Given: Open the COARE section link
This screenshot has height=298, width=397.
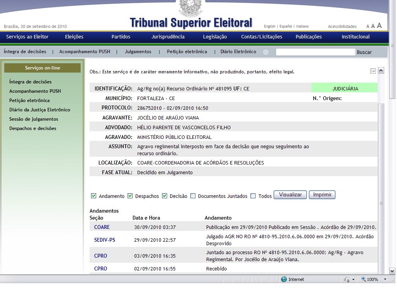Looking at the screenshot, I should click(102, 227).
